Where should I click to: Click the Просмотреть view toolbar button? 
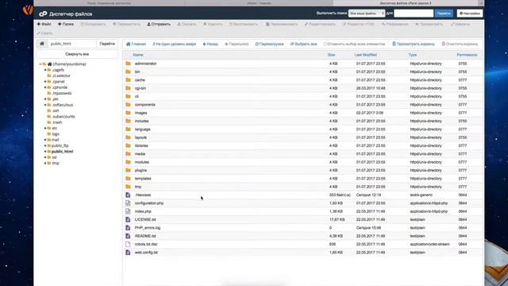coord(429,24)
